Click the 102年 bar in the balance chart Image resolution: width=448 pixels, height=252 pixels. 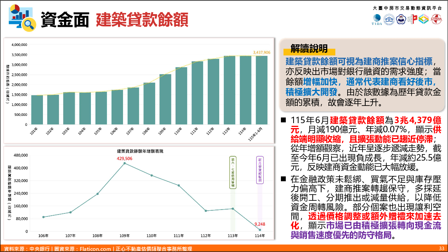tap(53, 109)
